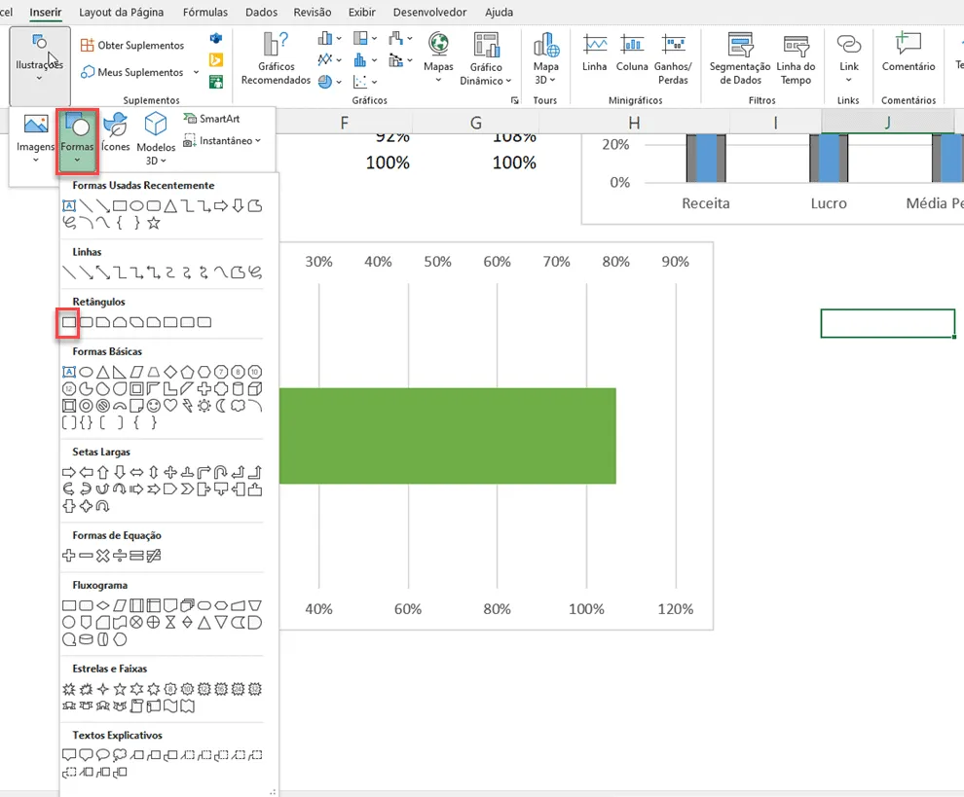Screen dimensions: 964x797
Task: Click Obter Suplementos
Action: pos(132,45)
